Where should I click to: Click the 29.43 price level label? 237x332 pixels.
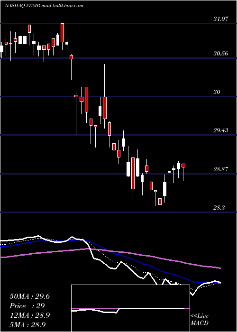[221, 130]
